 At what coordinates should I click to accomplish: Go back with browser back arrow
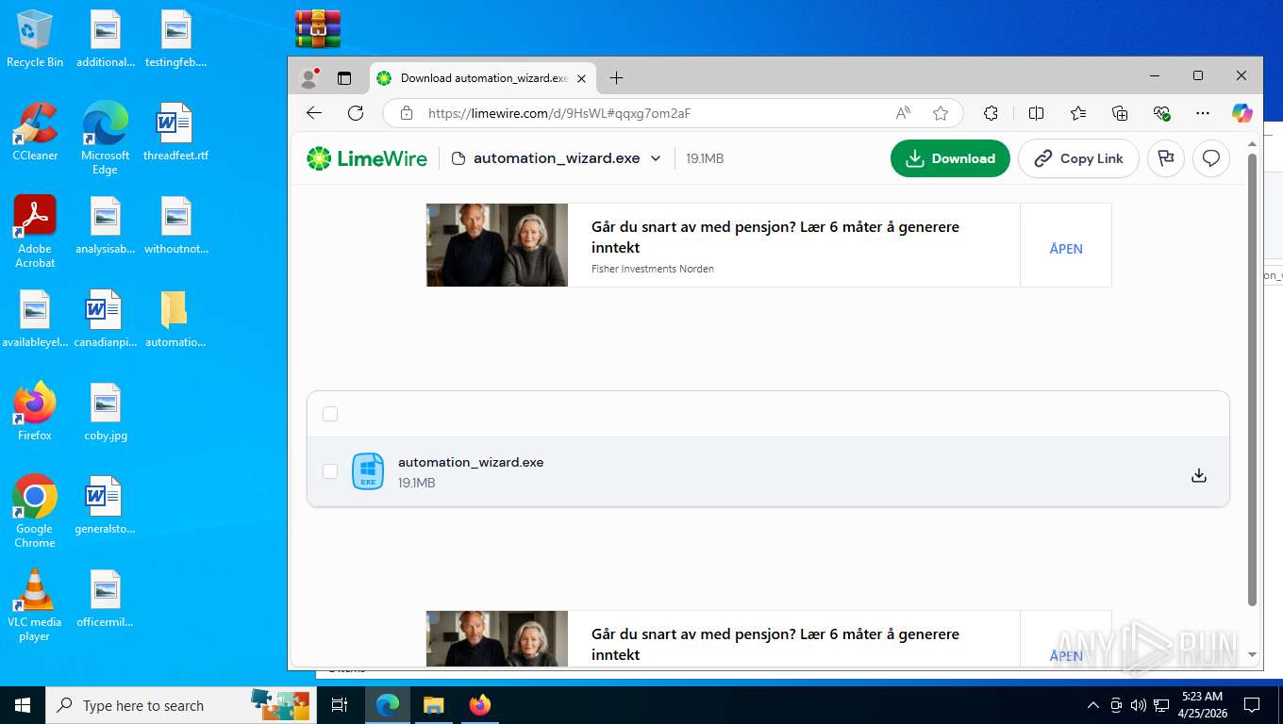(314, 113)
